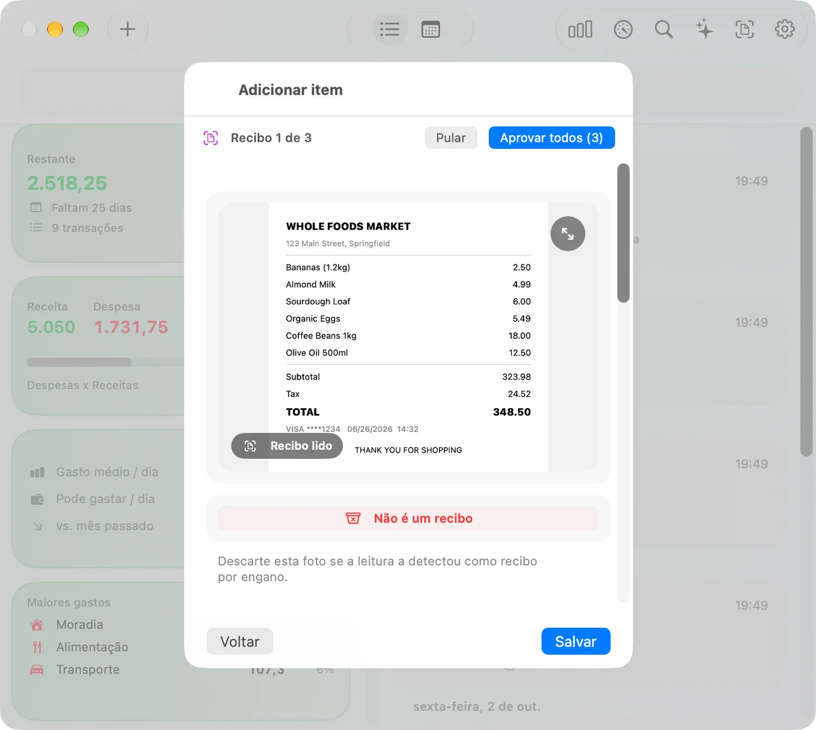Click the plus add-item toolbar button
Viewport: 816px width, 730px height.
128,29
